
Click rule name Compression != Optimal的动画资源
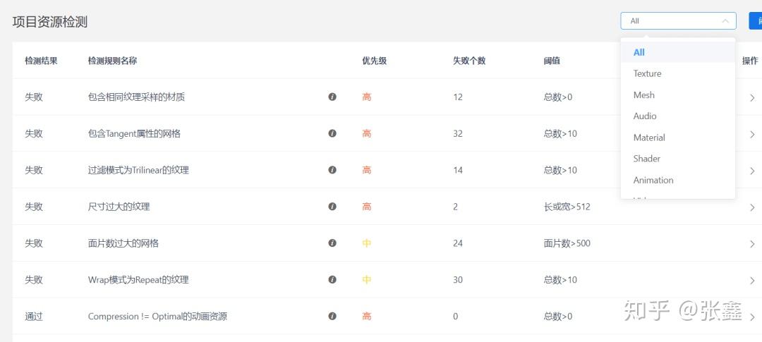point(157,316)
